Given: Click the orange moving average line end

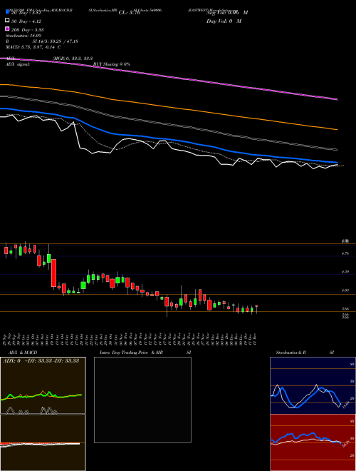Looking at the screenshot, I should pos(337,129).
